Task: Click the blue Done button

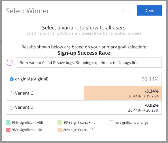Action: click(149, 10)
